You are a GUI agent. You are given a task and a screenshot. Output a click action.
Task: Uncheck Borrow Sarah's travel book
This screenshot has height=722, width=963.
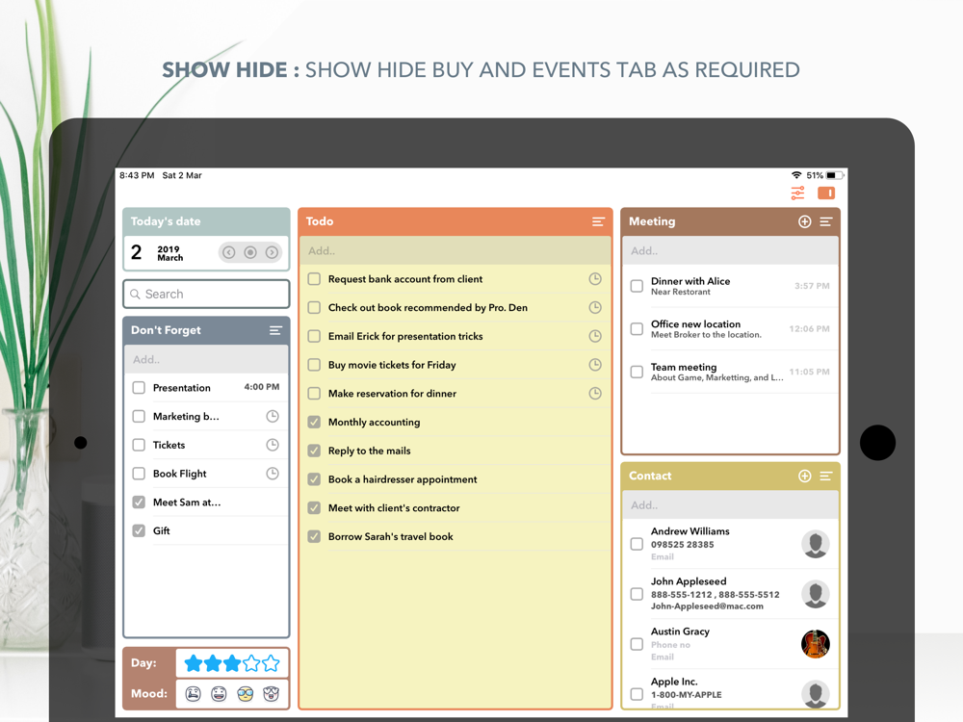(314, 536)
